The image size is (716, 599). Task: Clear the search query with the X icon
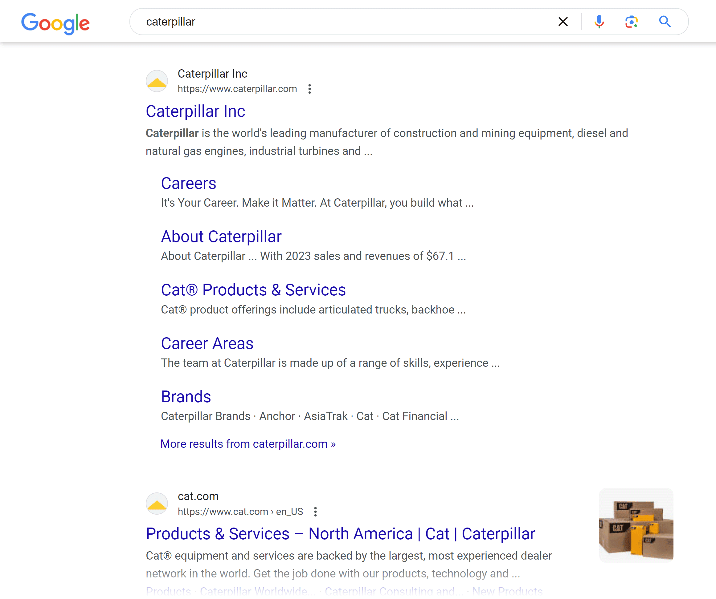click(563, 22)
